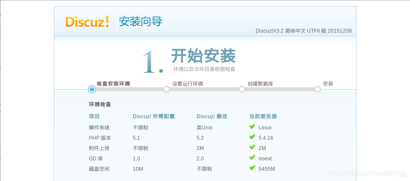Click the Discuz!X3.2 简体中文 UTF8 version text

click(x=304, y=31)
